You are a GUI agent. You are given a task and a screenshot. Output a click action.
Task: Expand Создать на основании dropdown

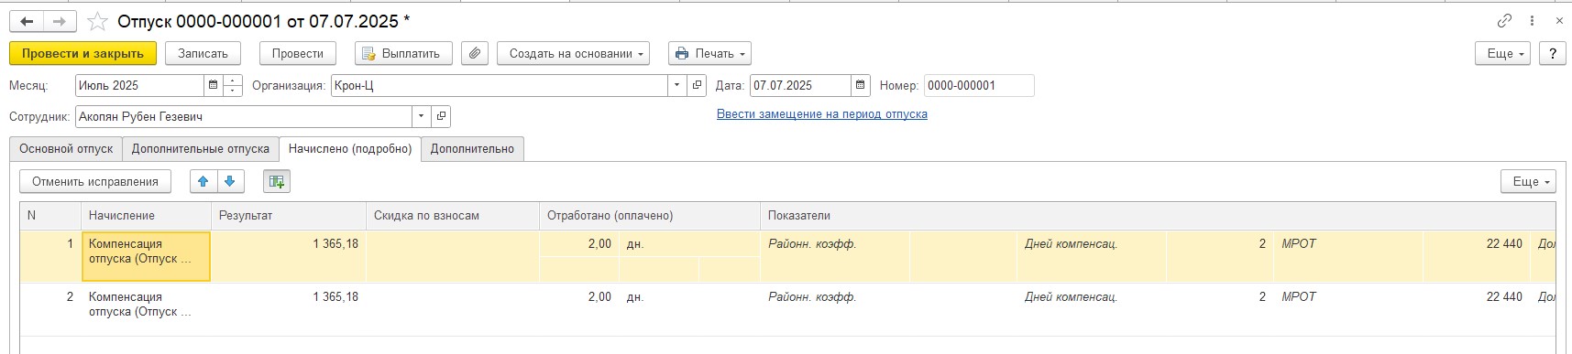click(573, 54)
